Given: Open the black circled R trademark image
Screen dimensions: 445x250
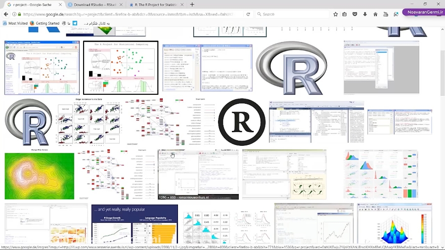Looking at the screenshot, I should [x=241, y=122].
